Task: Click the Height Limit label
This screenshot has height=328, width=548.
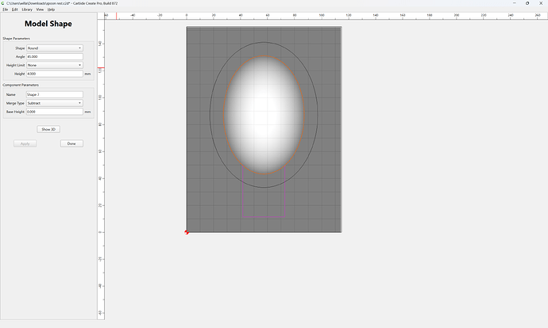Action: pyautogui.click(x=15, y=65)
